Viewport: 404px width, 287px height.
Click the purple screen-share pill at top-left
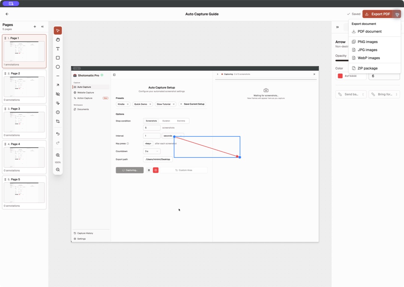click(11, 3)
